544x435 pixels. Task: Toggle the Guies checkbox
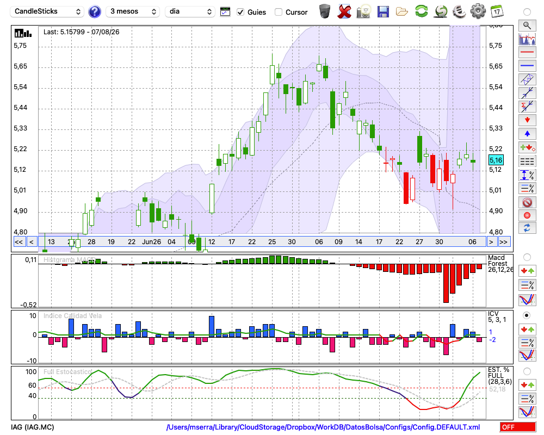pyautogui.click(x=240, y=12)
